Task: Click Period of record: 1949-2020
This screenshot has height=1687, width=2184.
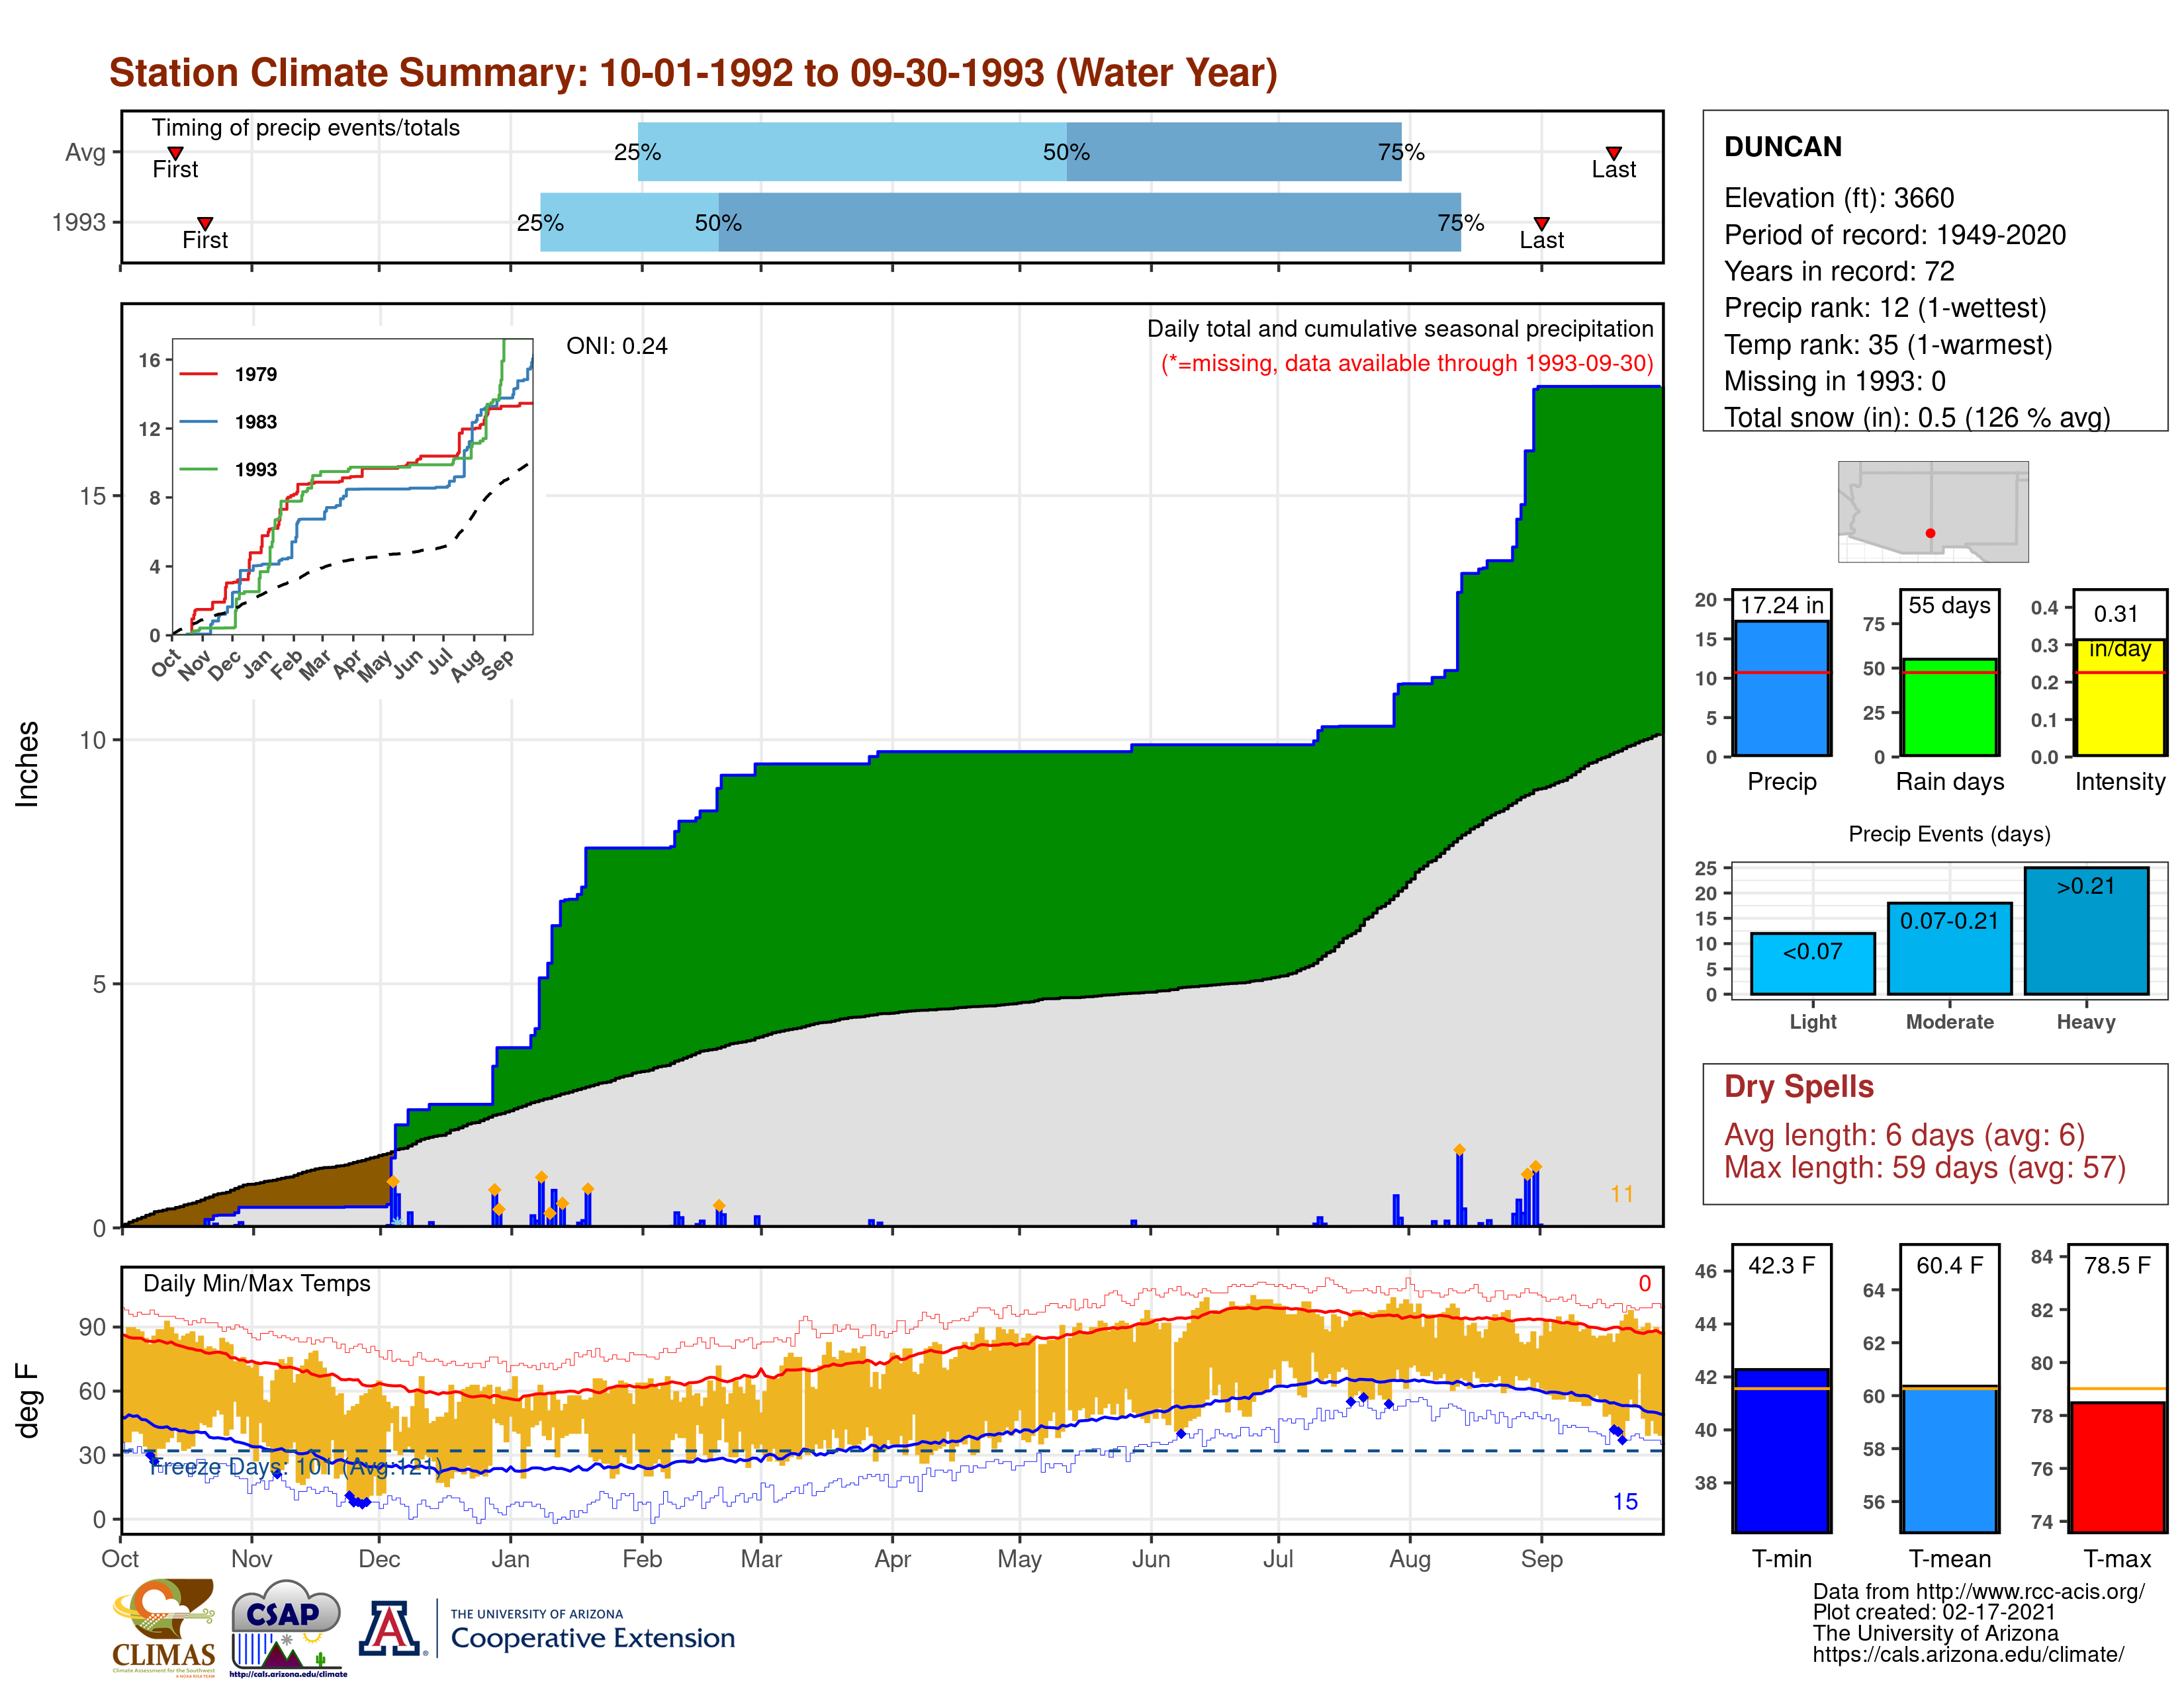Action: point(1894,235)
